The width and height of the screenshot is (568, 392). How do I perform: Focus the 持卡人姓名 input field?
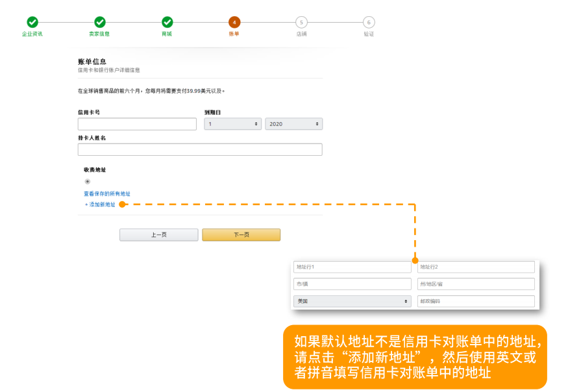coord(200,150)
